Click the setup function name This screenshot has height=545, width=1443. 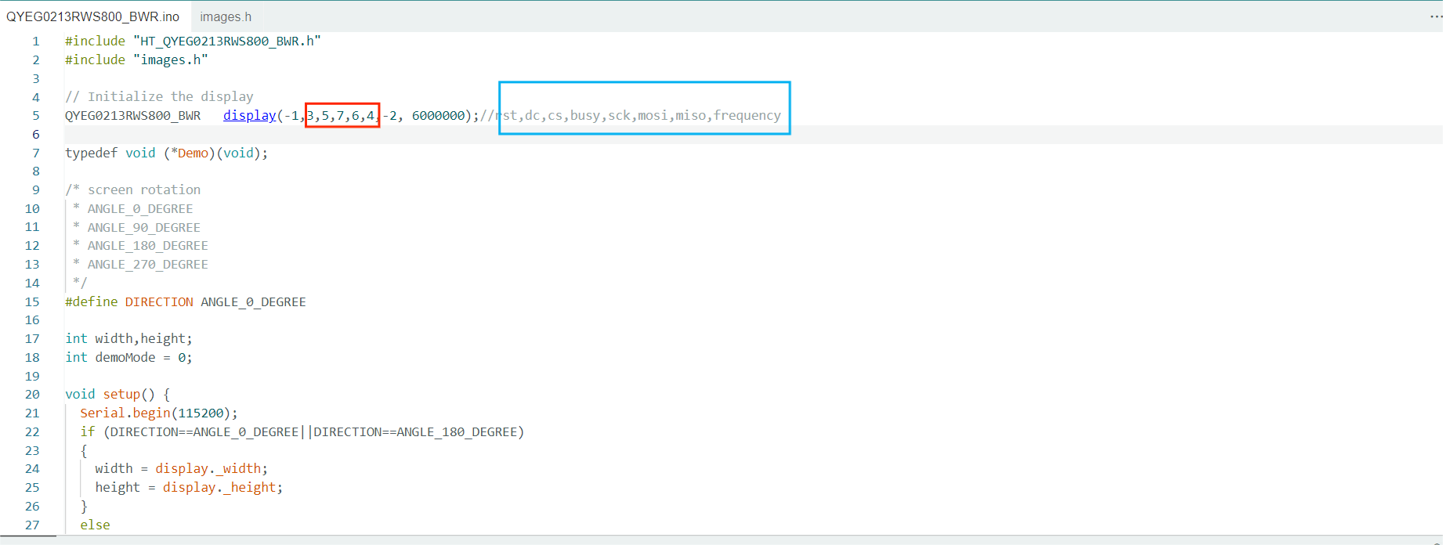[121, 394]
